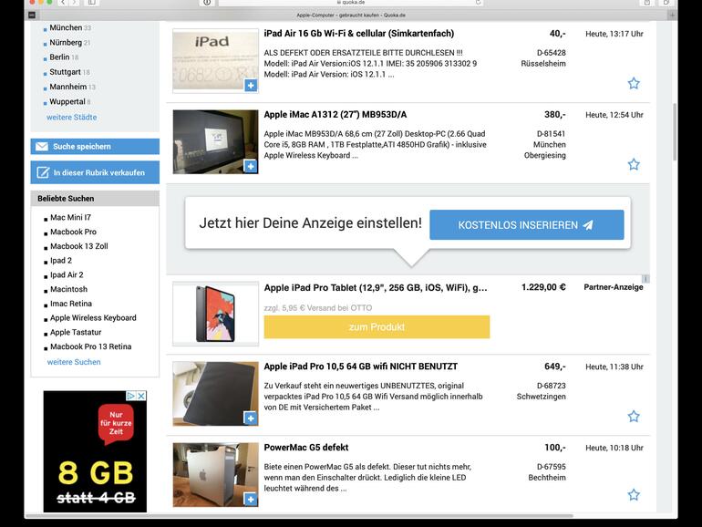Open PowerMac G5 listing thumbnail
This screenshot has width=702, height=527.
(216, 475)
